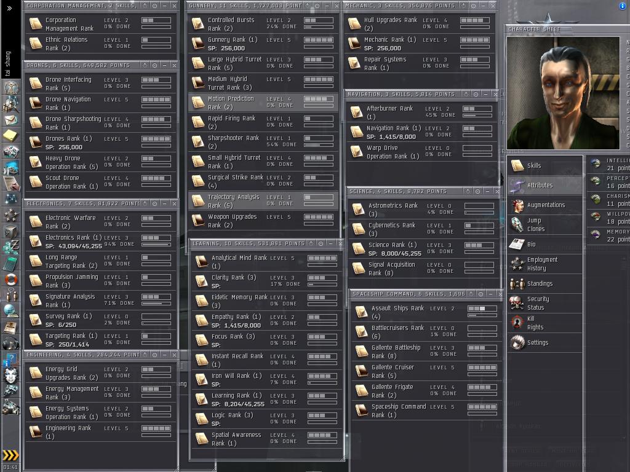Open the wallet coins icon in sidebar
The image size is (630, 472).
click(11, 247)
